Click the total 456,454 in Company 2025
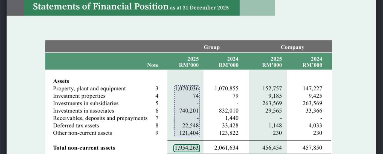Image resolution: width=383 pixels, height=154 pixels. tap(272, 148)
